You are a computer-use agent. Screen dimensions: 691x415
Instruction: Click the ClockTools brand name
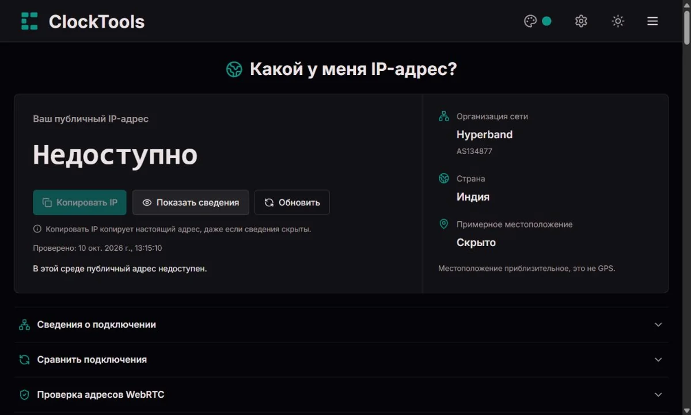point(97,21)
